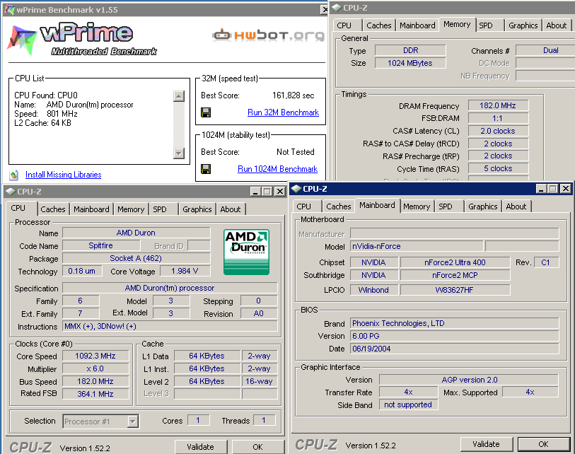Click the icon next to Install Missing Libraries
This screenshot has width=575, height=454.
tap(14, 175)
